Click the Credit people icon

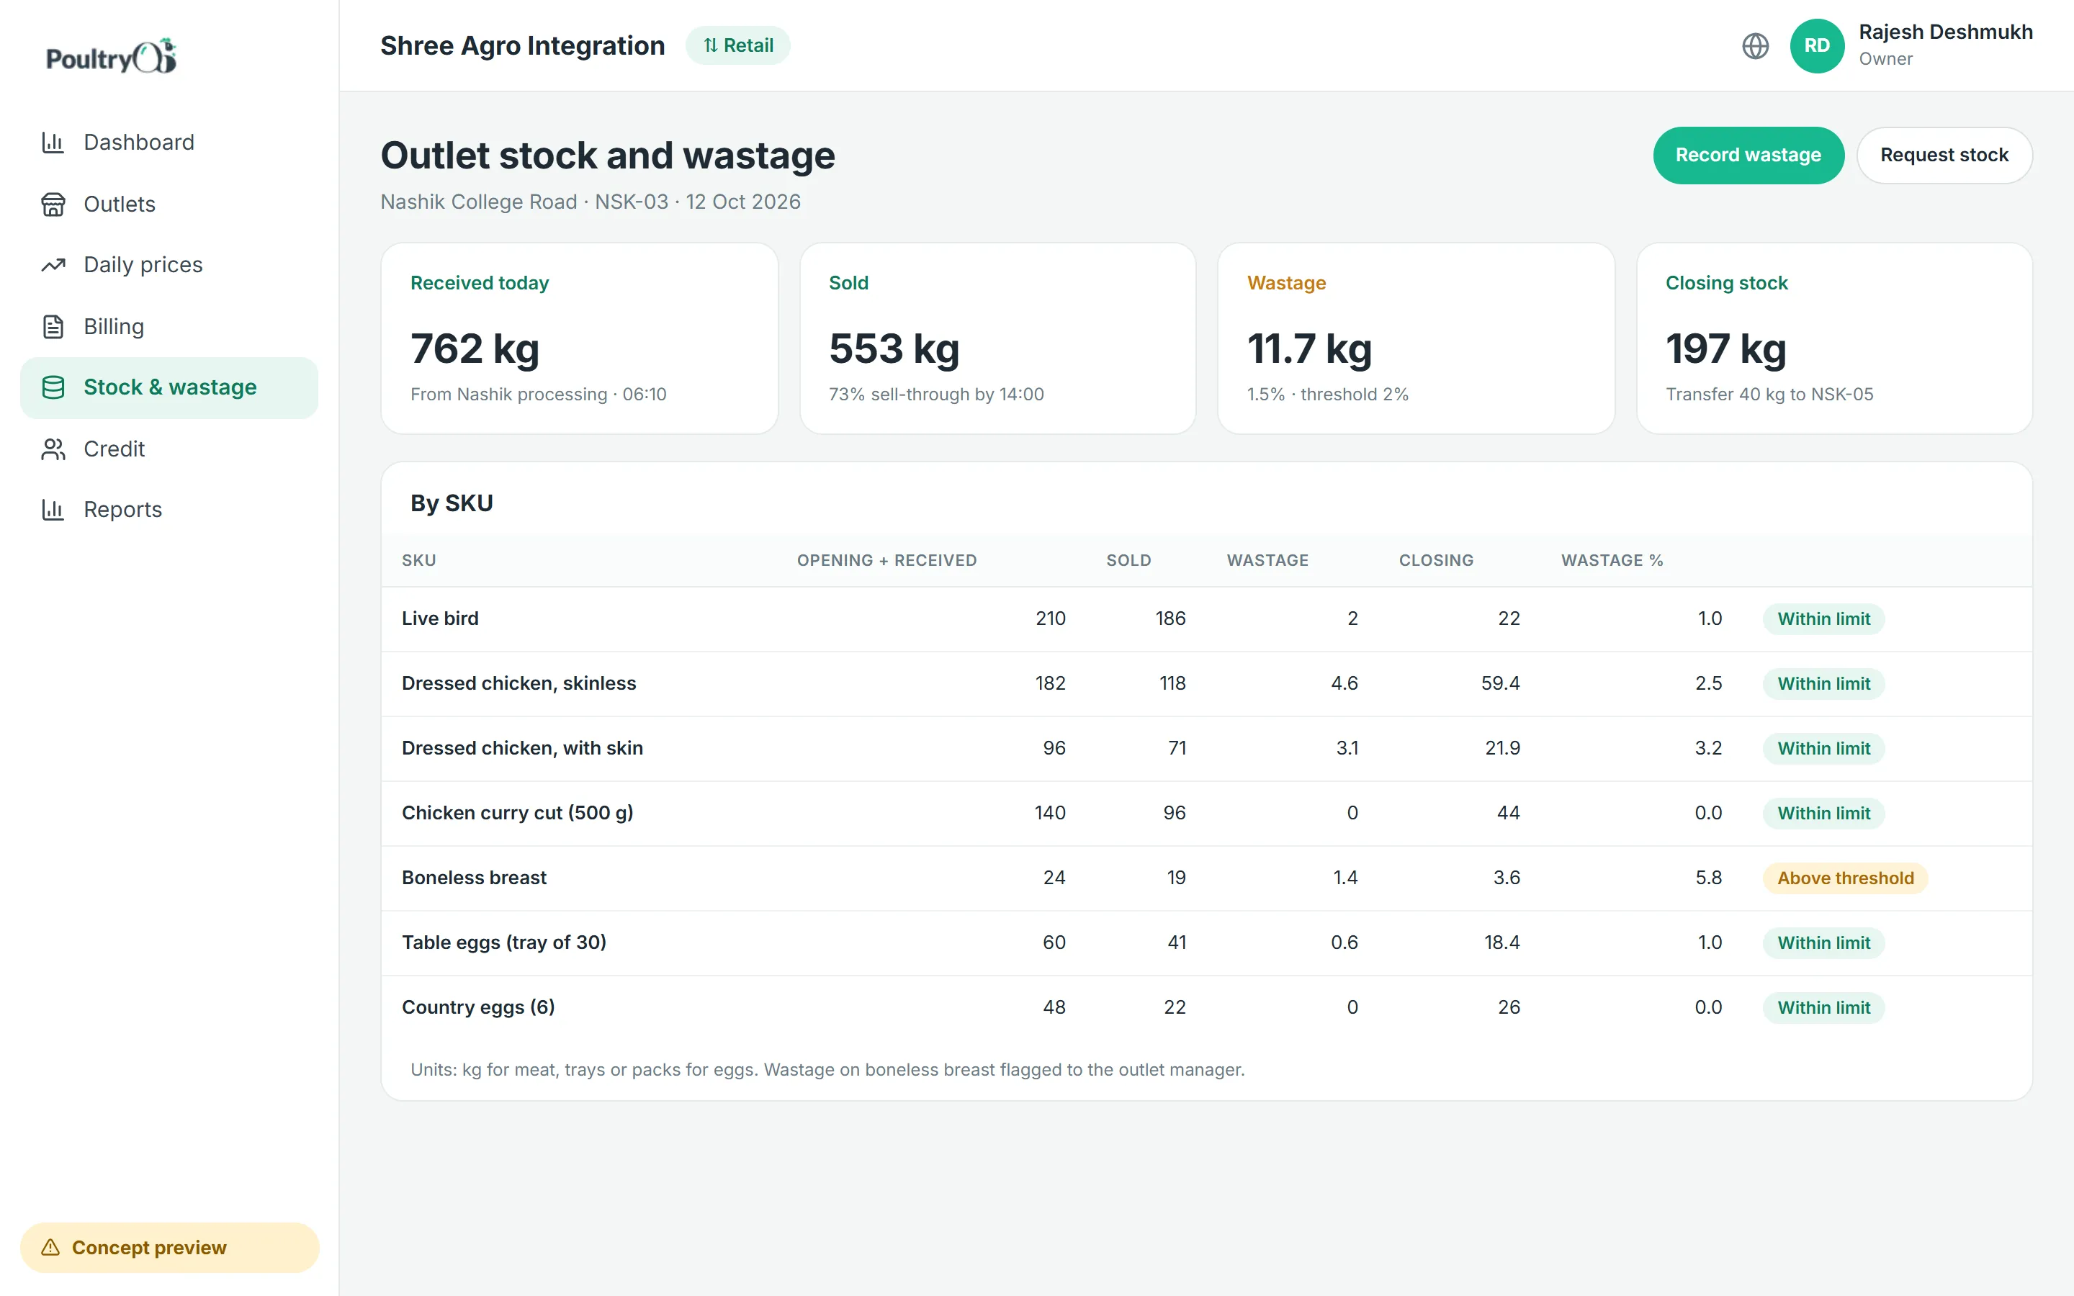[53, 449]
